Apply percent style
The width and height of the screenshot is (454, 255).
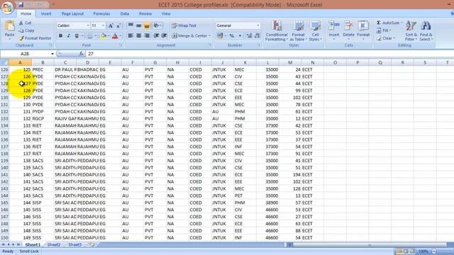[x=232, y=36]
